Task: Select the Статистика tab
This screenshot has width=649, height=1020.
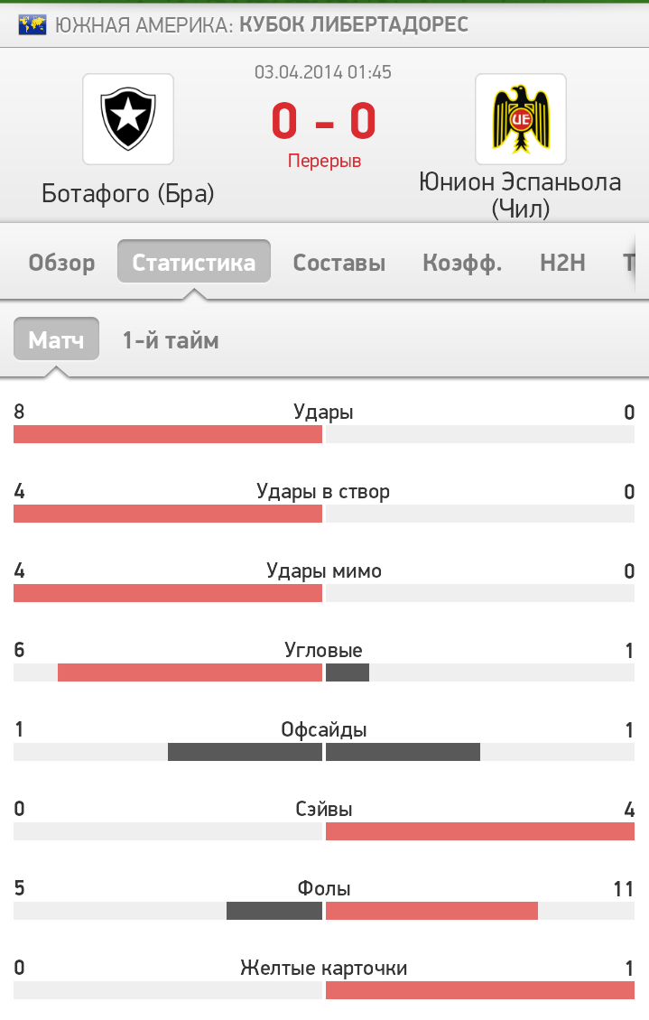Action: (x=194, y=262)
